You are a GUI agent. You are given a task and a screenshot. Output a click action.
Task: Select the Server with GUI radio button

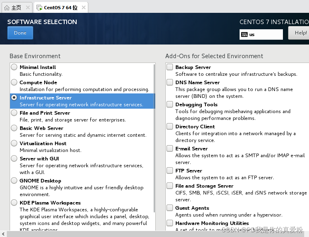pyautogui.click(x=14, y=158)
